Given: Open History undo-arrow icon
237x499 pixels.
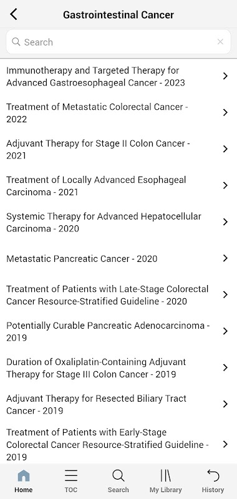Looking at the screenshot, I should pyautogui.click(x=213, y=481).
